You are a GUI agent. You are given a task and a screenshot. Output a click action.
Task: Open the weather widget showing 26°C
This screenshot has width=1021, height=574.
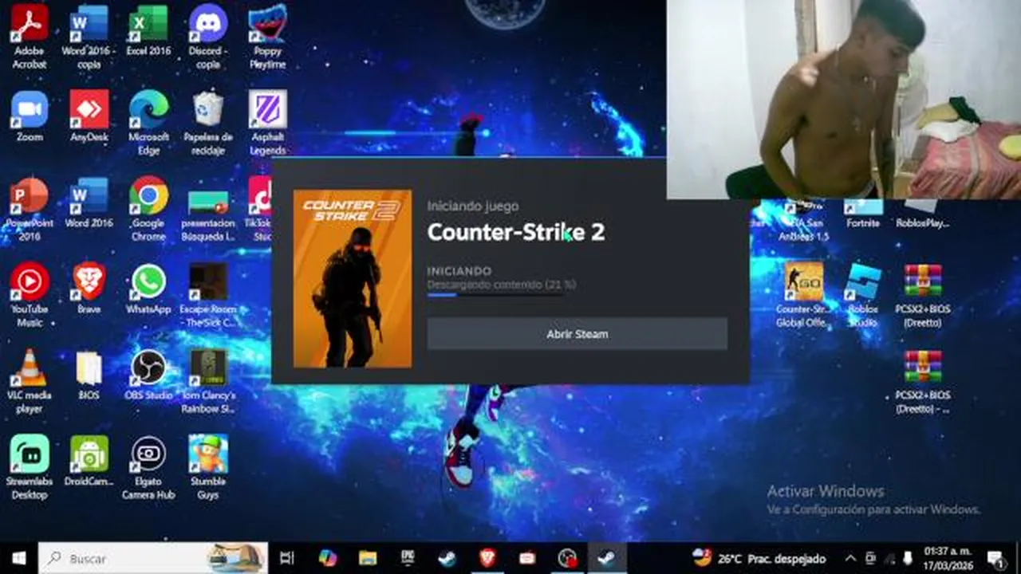click(758, 558)
